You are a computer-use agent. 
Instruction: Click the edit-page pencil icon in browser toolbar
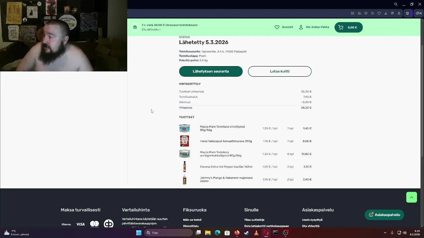point(353,13)
